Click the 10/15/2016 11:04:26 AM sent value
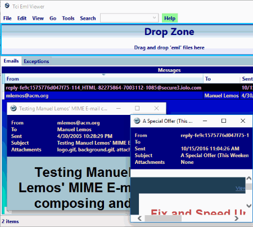The height and width of the screenshot is (227, 253). 210,149
